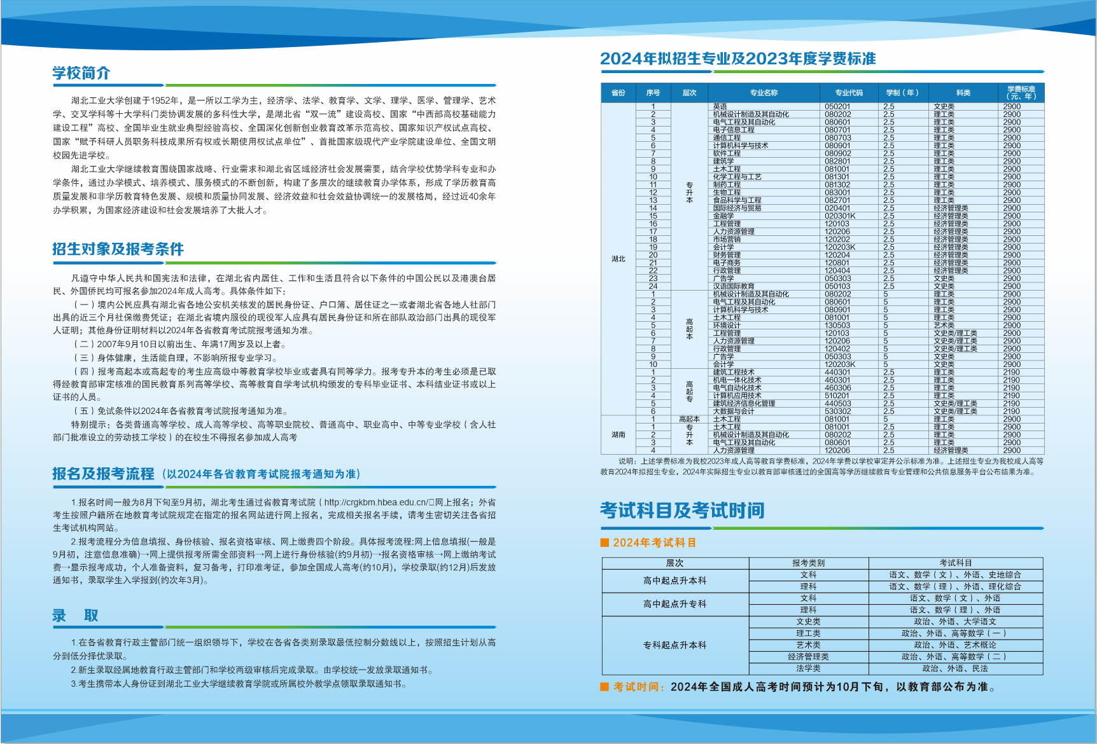Click the 考试科目及考试时间 title

point(682,511)
